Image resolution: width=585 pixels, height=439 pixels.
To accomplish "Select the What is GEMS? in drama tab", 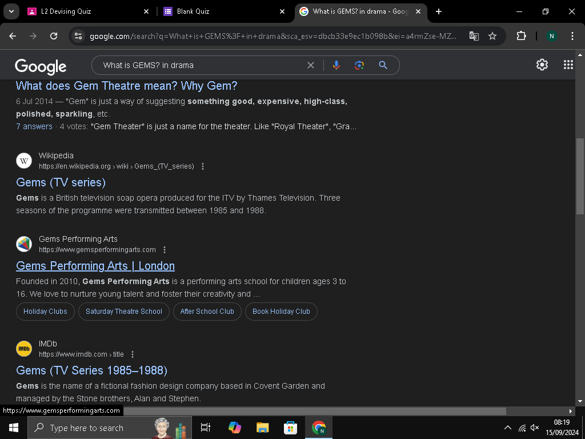I will tap(360, 11).
